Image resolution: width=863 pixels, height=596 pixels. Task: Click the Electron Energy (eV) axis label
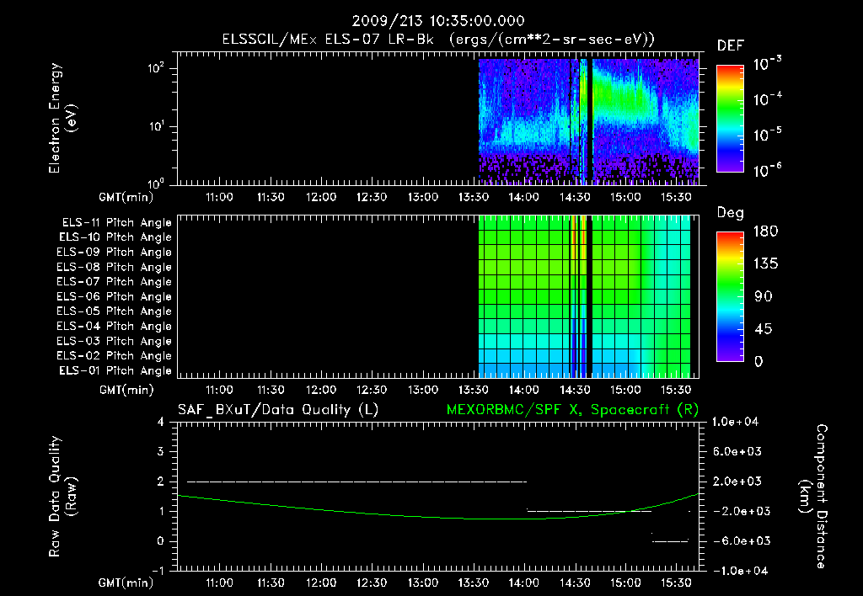tap(62, 118)
